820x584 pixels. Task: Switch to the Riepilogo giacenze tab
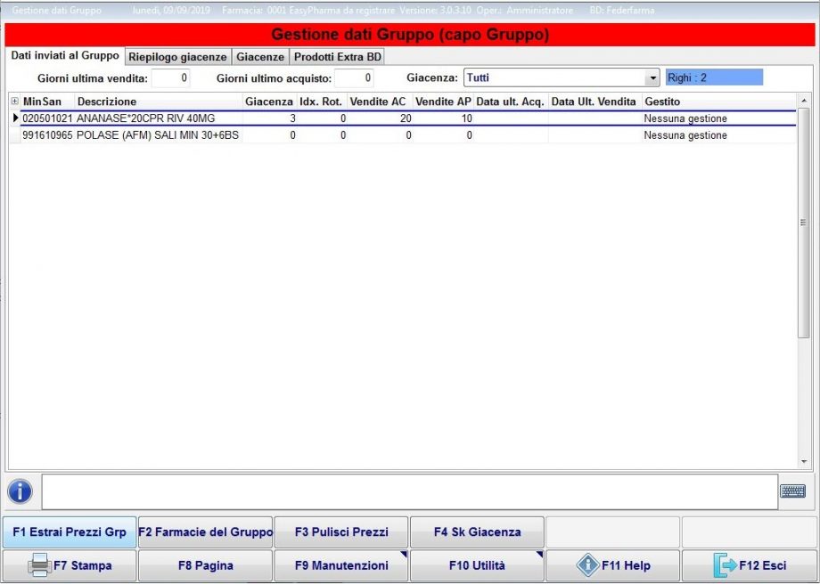177,57
